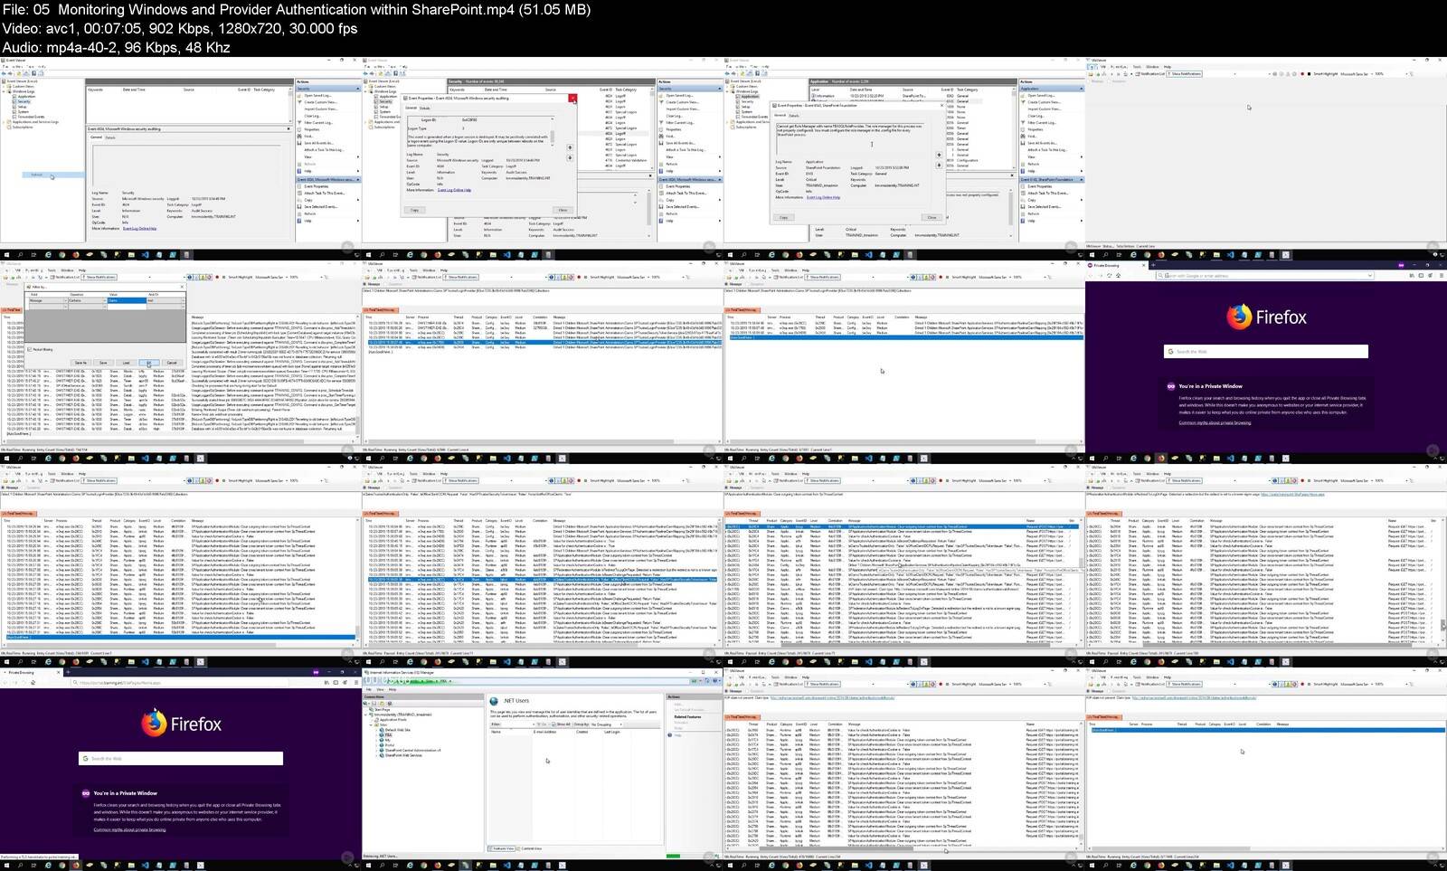Switch to Details tab in SharePoint Foundation Event Properties dialog
Viewport: 1447px width, 871px height.
click(x=794, y=116)
